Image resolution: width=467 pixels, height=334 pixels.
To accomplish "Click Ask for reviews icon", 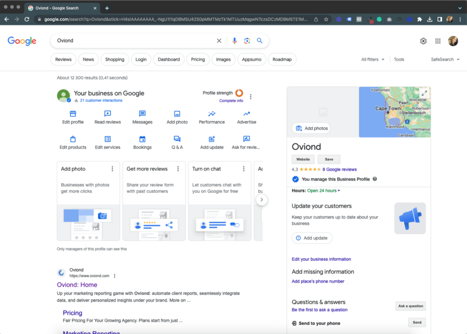I will [x=247, y=139].
